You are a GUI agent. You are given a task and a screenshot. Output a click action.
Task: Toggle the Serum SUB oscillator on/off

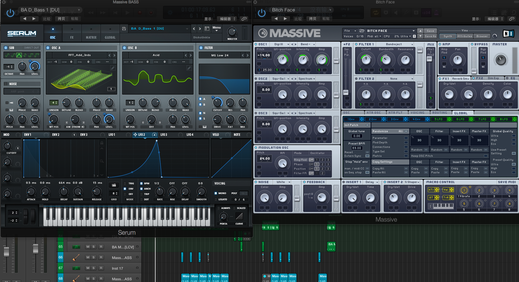click(6, 48)
